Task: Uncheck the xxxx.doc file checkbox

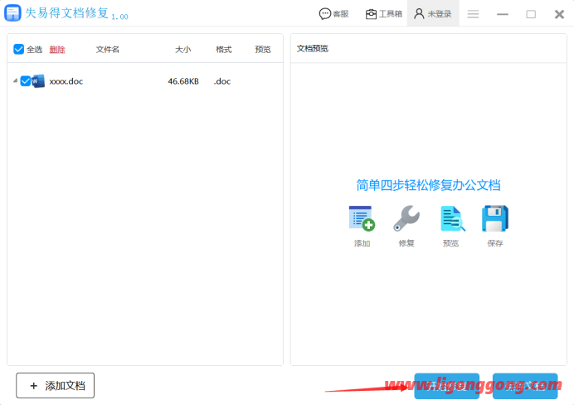Action: [x=25, y=81]
